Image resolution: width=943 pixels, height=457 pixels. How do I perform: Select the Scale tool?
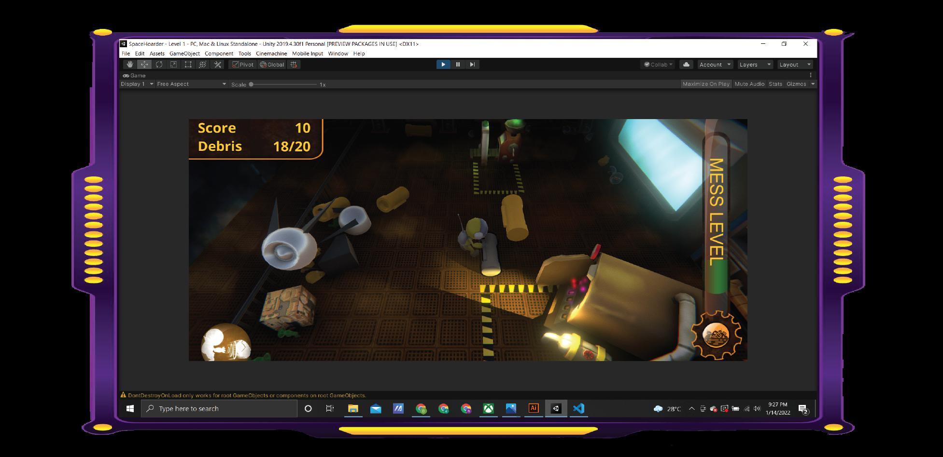[173, 65]
